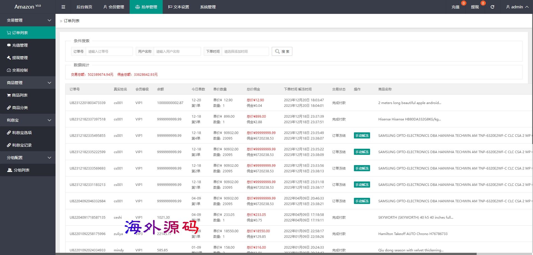Click 交易状态 column header

339,89
